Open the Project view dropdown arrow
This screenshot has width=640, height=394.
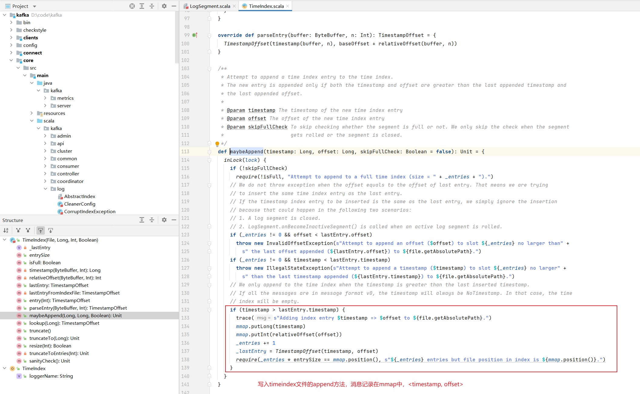coord(35,6)
